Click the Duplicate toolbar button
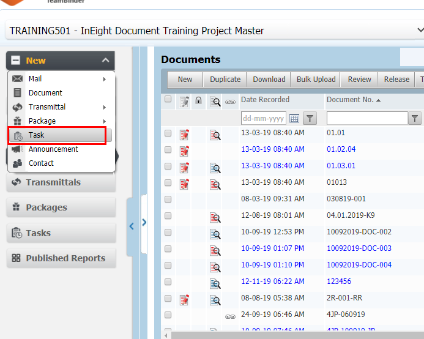Image resolution: width=424 pixels, height=339 pixels. [225, 80]
